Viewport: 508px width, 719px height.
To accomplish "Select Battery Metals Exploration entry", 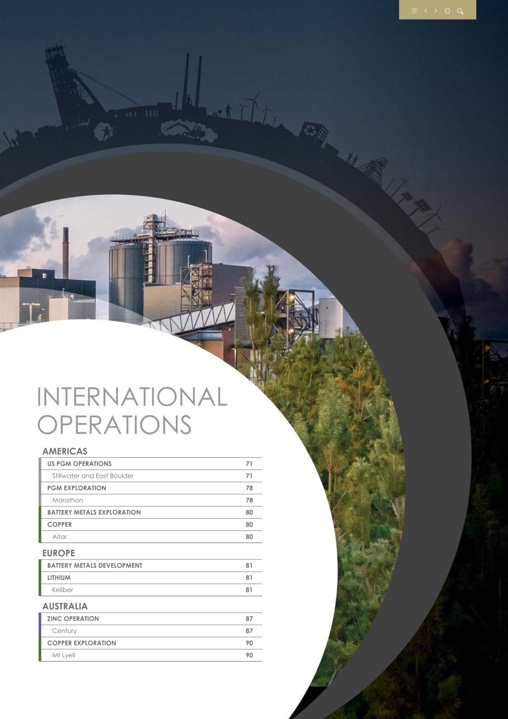I will (x=94, y=513).
